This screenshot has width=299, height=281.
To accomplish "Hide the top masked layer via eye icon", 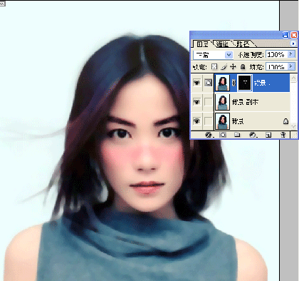I will [x=196, y=83].
